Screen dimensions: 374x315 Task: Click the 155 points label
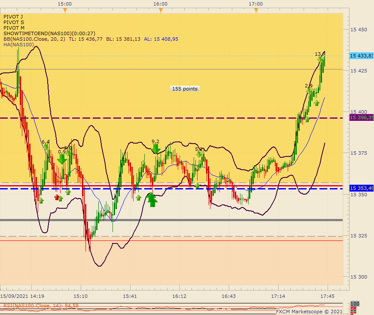tap(185, 89)
